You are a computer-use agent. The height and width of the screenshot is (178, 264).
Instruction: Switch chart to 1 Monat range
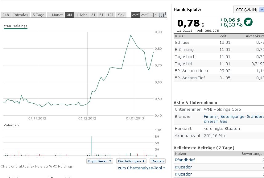point(56,15)
